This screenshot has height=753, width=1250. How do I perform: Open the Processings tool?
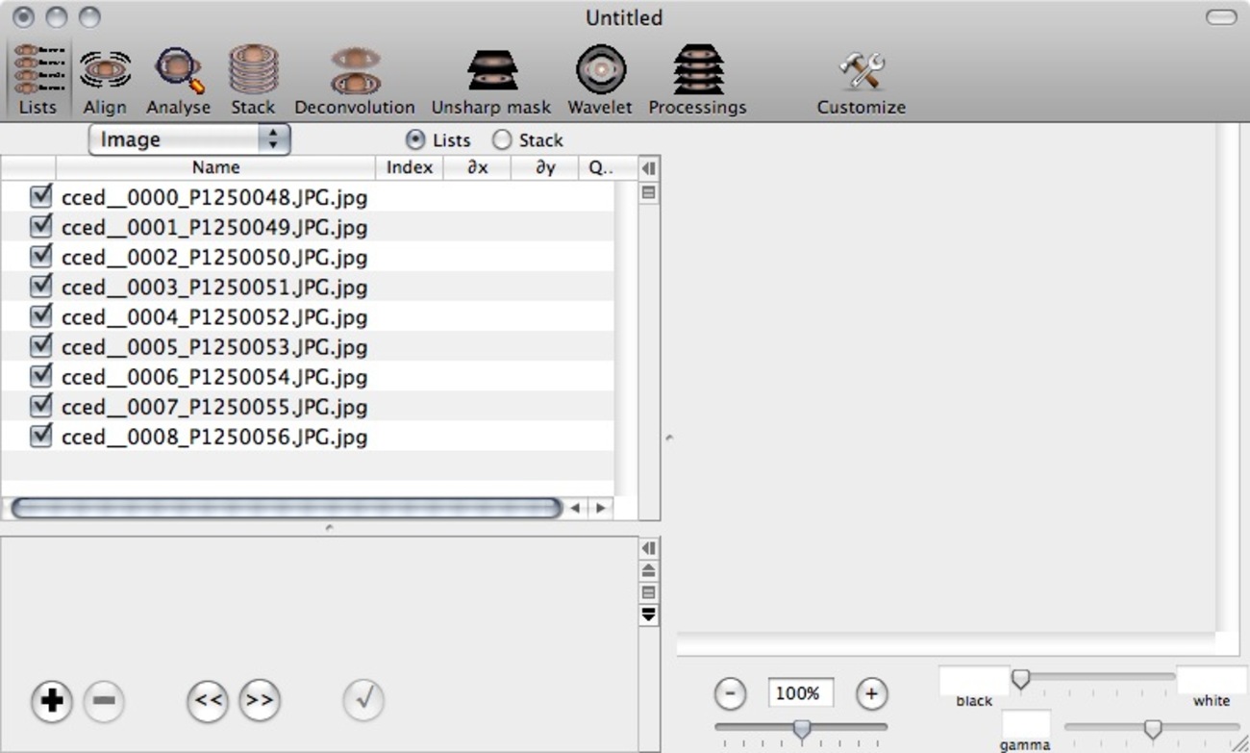pyautogui.click(x=698, y=80)
